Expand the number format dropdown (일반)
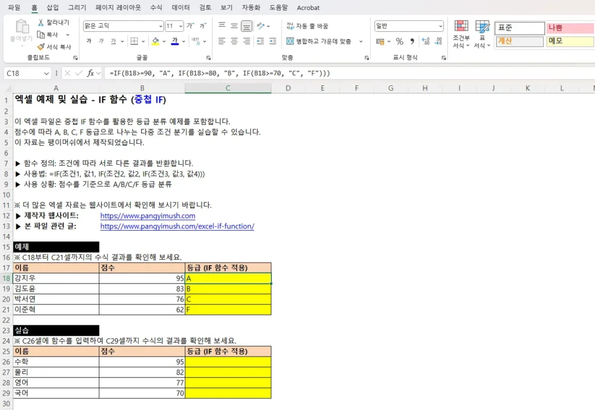The image size is (595, 410). coord(440,26)
